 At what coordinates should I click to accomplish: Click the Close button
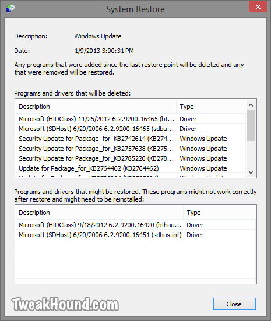coord(234,304)
